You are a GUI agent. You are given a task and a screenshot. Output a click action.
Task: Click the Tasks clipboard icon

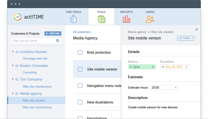point(102,19)
